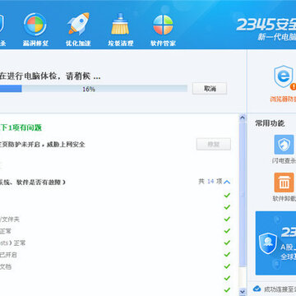Open the 优化加速 rocket icon

pos(78,24)
